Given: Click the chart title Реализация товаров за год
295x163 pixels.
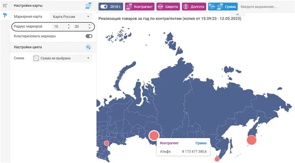Looking at the screenshot, I should 170,19.
